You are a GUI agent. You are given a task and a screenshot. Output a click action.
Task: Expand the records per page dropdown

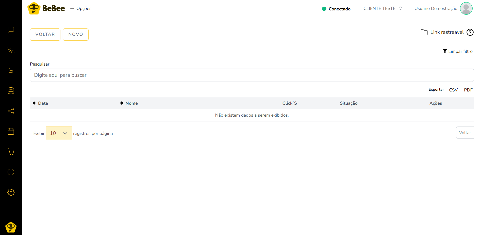59,133
